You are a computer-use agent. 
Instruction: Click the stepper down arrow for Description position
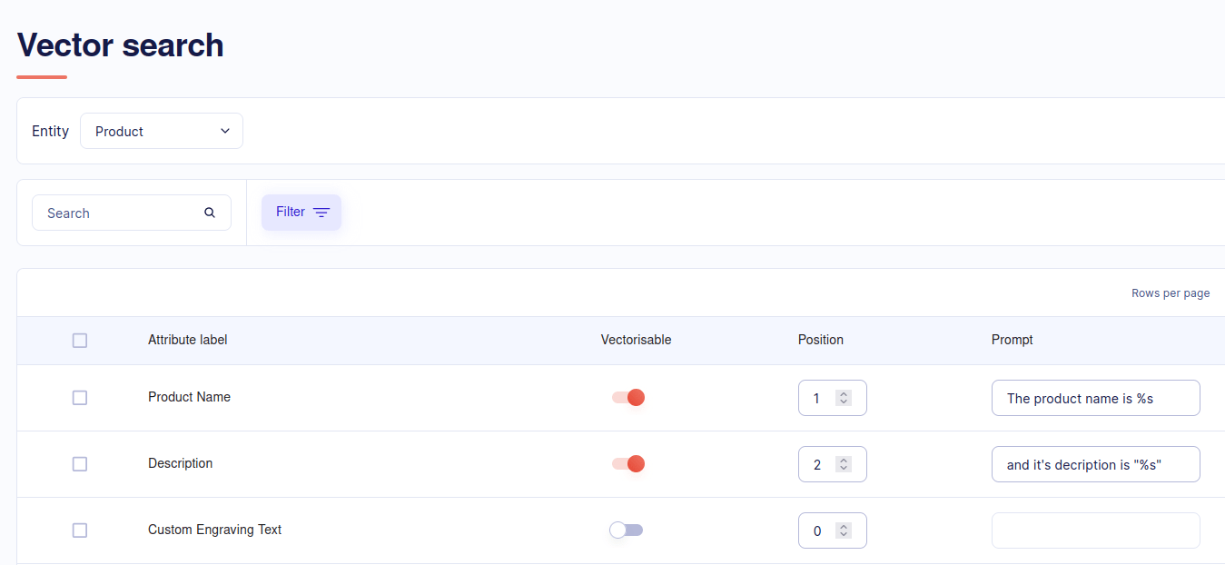tap(843, 469)
